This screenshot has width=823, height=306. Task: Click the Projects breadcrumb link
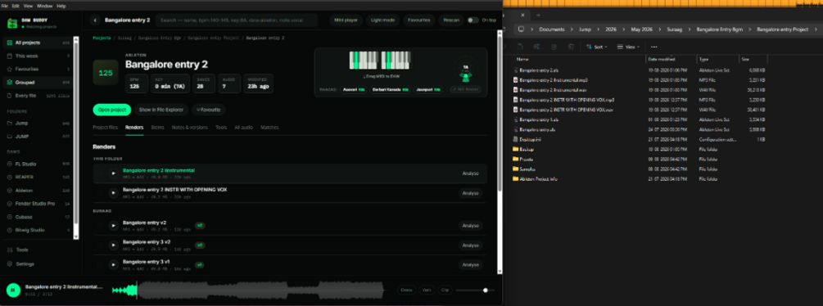click(x=102, y=38)
